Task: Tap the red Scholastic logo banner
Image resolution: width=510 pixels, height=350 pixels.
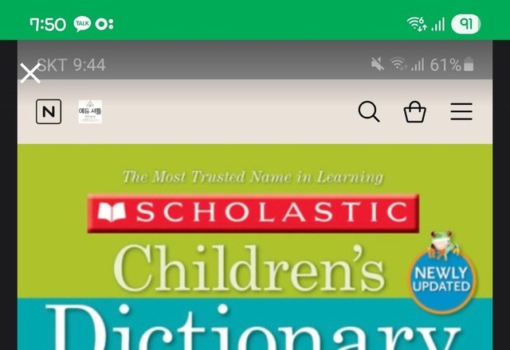Action: pyautogui.click(x=253, y=213)
